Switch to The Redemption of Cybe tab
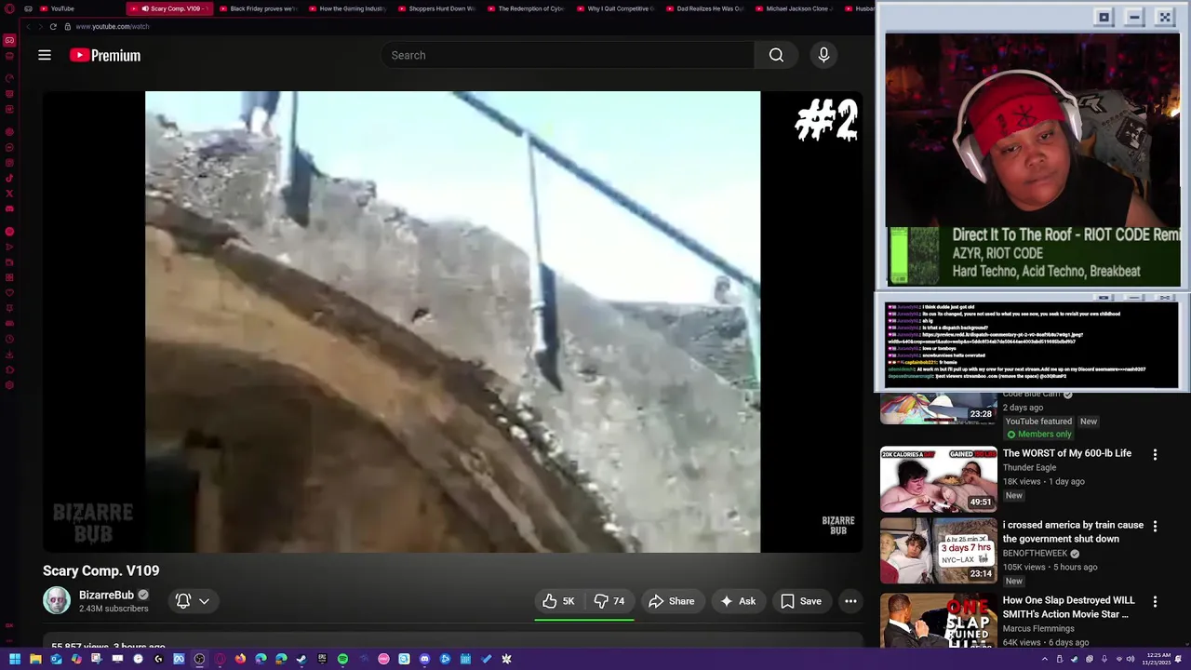Image resolution: width=1191 pixels, height=670 pixels. (526, 8)
